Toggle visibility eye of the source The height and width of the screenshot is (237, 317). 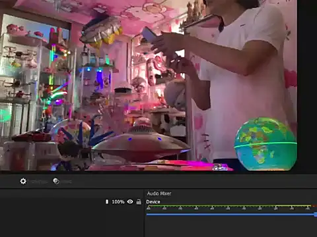130,201
